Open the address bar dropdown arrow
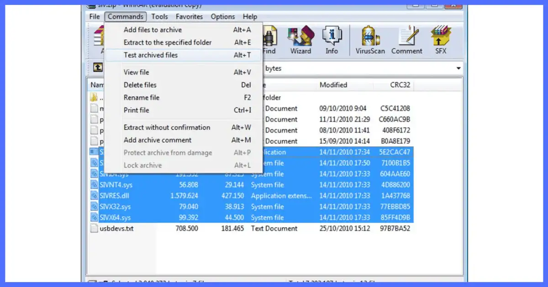 [x=458, y=69]
